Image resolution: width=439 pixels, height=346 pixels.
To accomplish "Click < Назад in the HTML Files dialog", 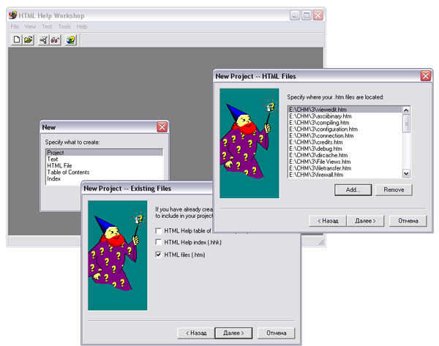I will point(328,221).
